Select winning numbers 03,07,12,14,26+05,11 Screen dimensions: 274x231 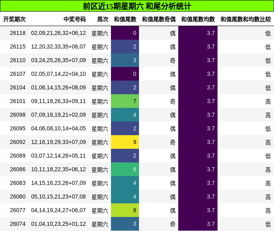[58, 156]
